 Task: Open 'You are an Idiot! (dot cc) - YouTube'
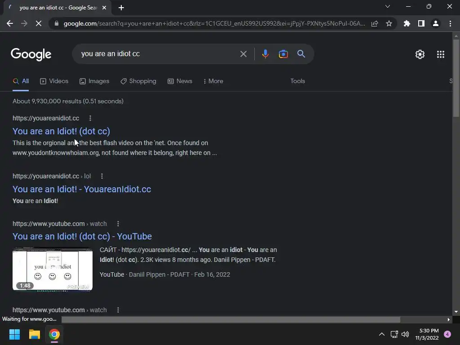(82, 236)
